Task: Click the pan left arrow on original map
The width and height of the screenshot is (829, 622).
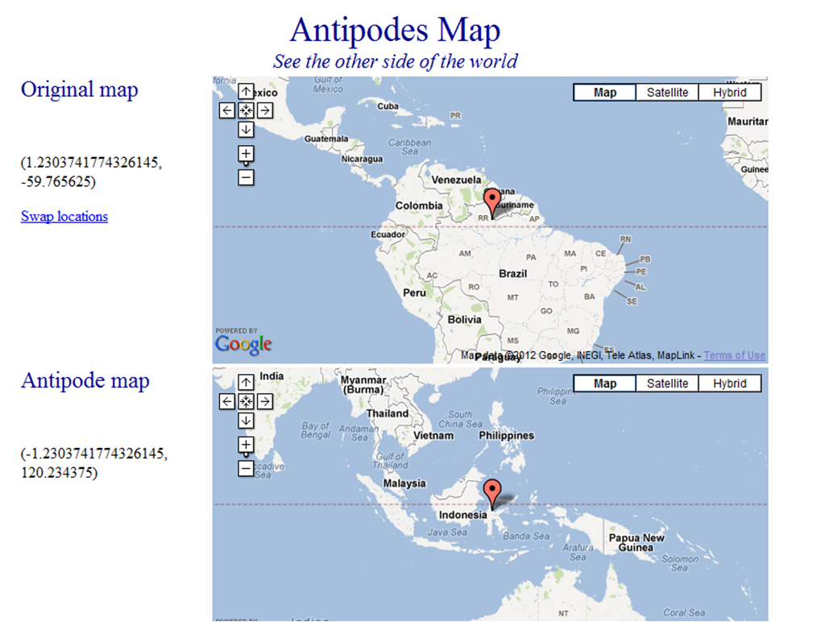Action: [x=226, y=110]
